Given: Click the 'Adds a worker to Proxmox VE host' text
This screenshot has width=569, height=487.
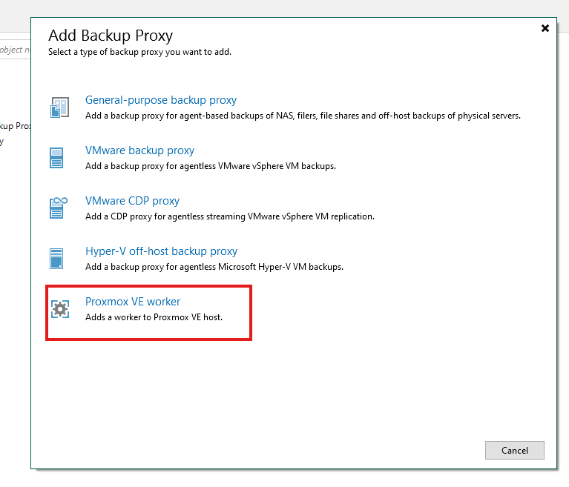Looking at the screenshot, I should 154,317.
